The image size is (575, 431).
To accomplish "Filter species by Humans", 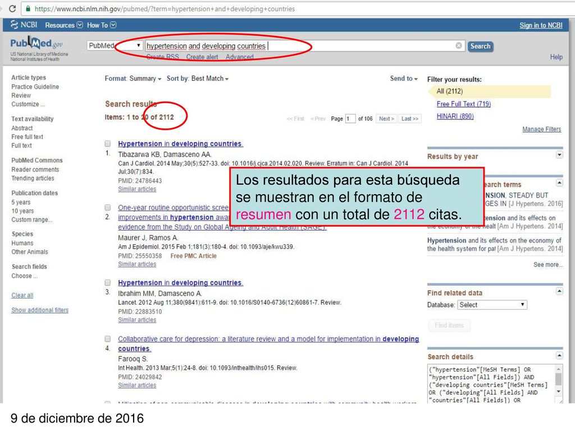I will click(22, 244).
